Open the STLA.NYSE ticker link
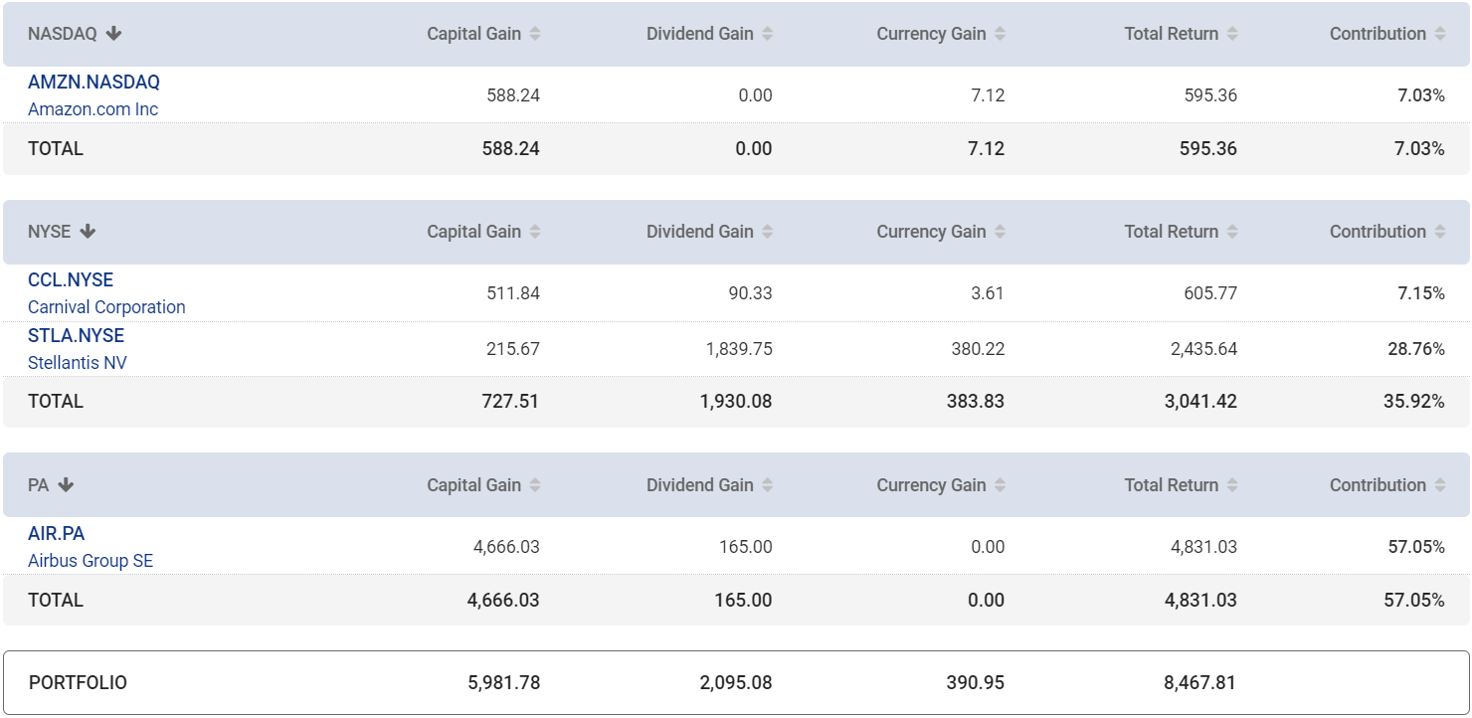Image resolution: width=1472 pixels, height=718 pixels. tap(76, 336)
